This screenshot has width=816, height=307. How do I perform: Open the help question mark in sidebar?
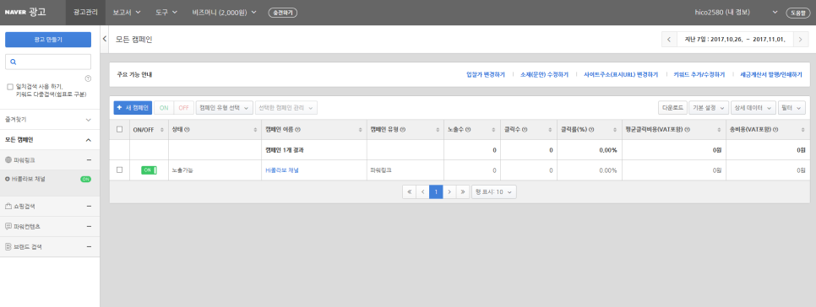click(x=88, y=78)
